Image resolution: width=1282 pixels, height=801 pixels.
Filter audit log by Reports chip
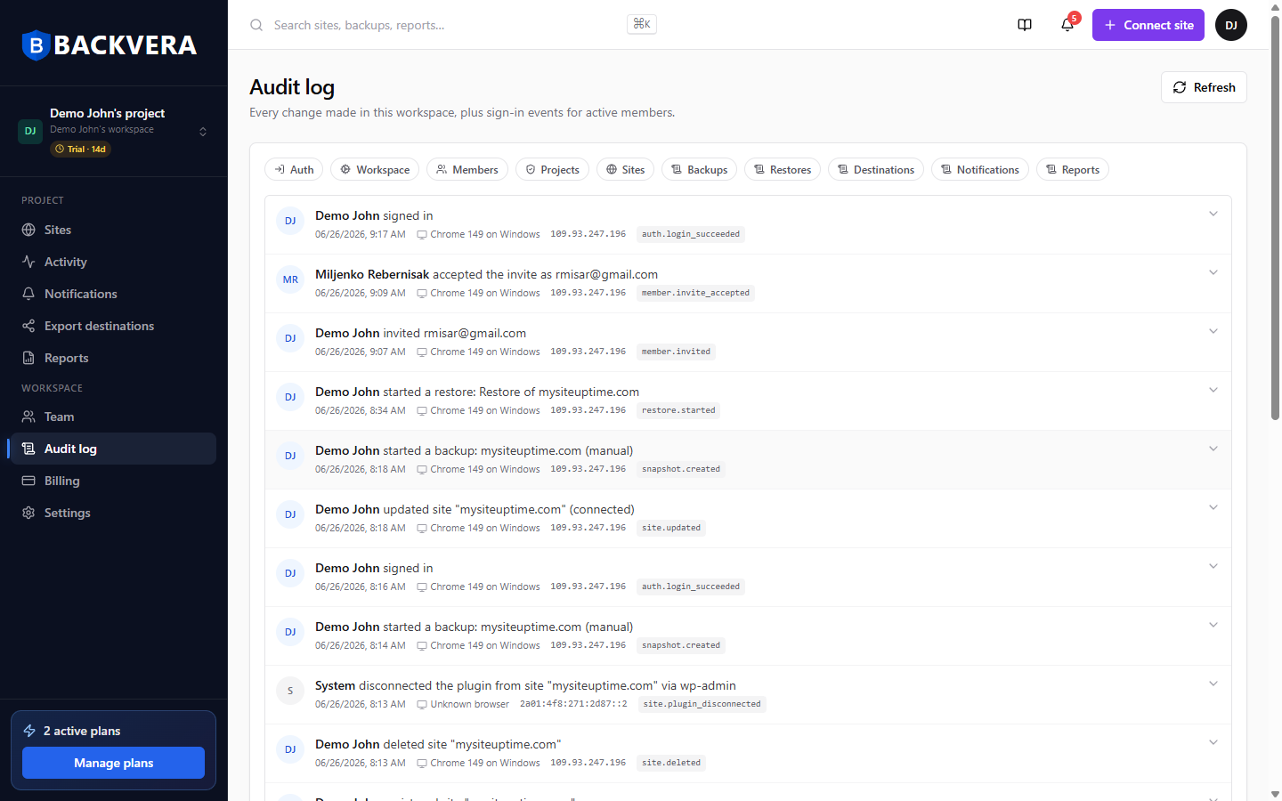[x=1073, y=169]
